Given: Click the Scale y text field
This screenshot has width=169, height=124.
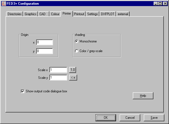Looking at the screenshot, I should 58,78.
